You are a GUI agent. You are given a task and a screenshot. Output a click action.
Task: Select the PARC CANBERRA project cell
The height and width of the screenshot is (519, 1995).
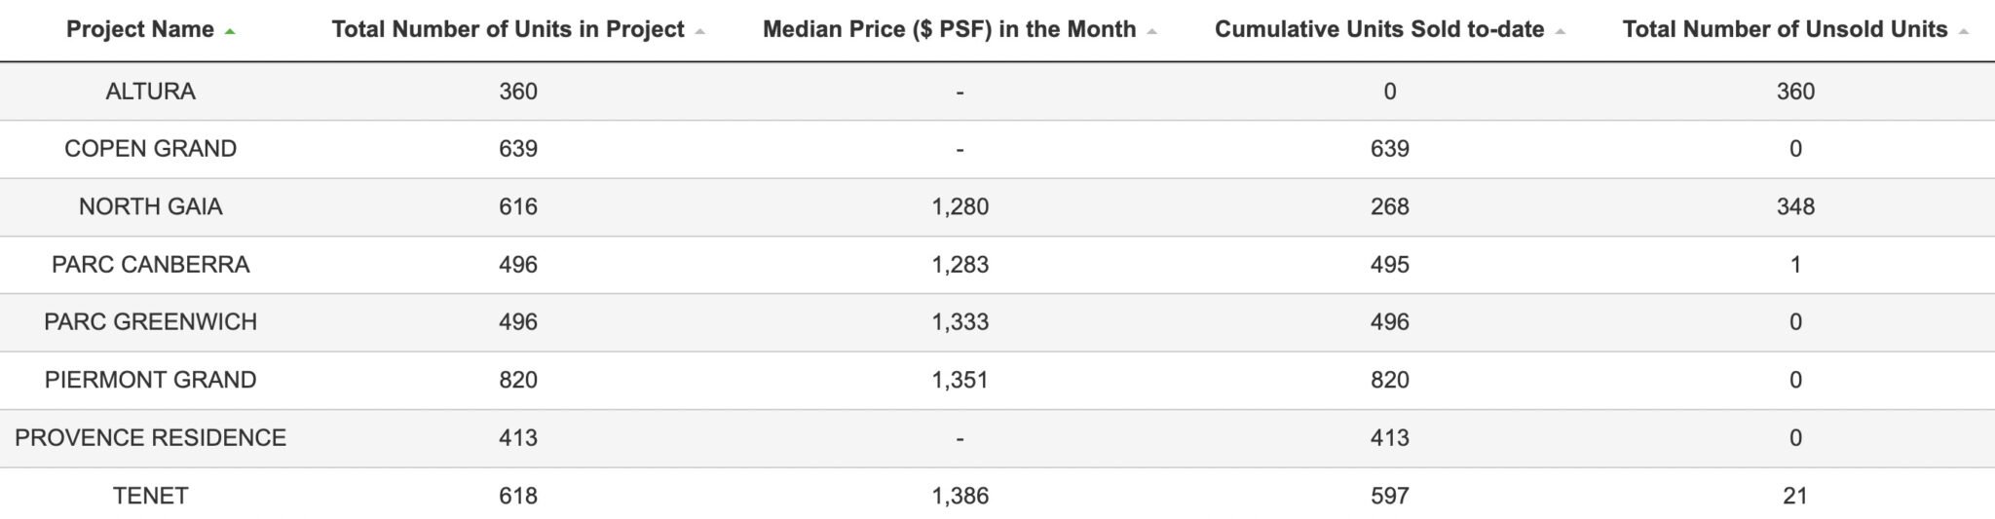pos(151,265)
